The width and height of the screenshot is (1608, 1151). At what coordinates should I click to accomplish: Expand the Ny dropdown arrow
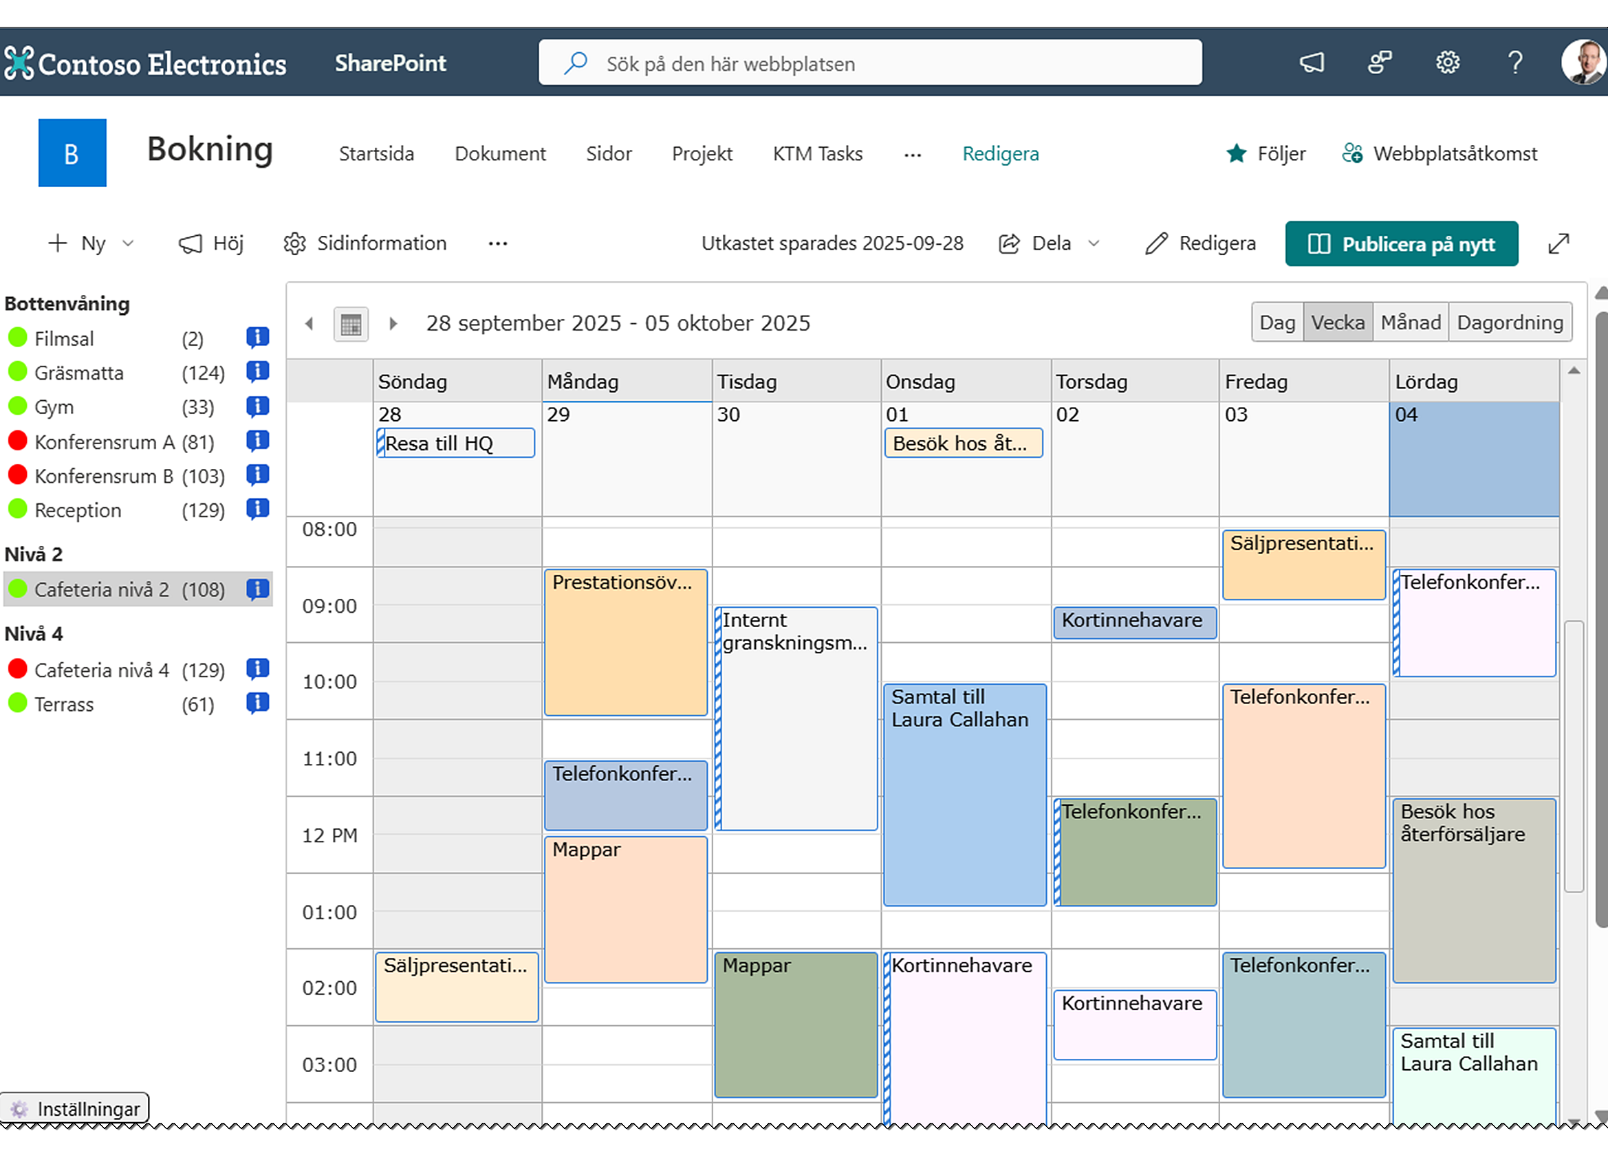[x=129, y=243]
